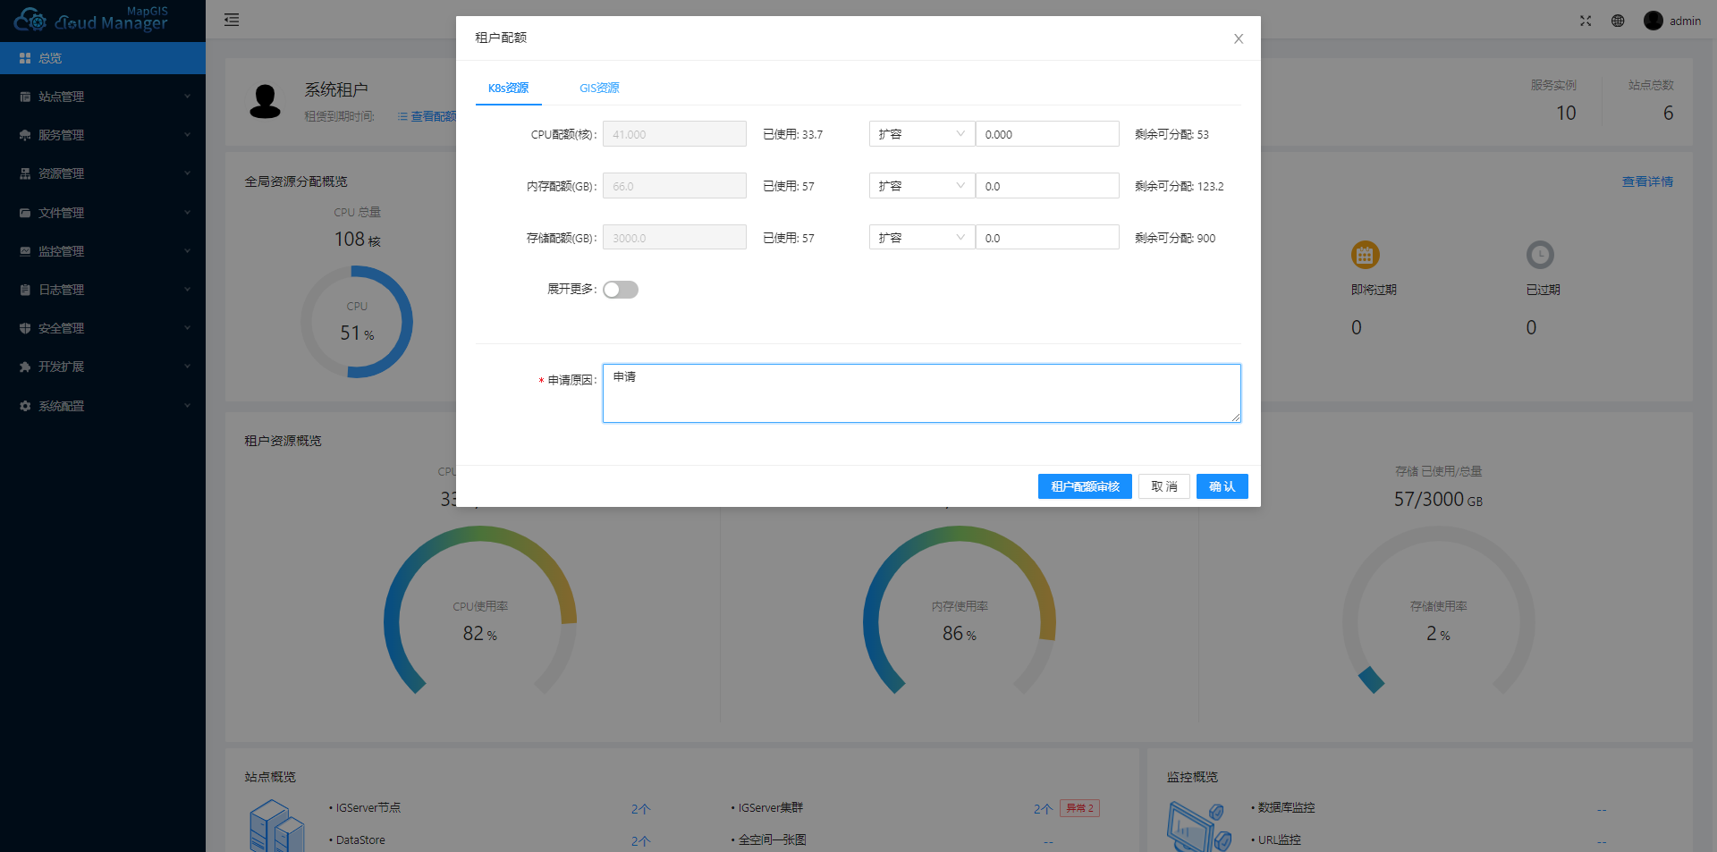Expand 服务管理 menu chevron

(x=187, y=135)
